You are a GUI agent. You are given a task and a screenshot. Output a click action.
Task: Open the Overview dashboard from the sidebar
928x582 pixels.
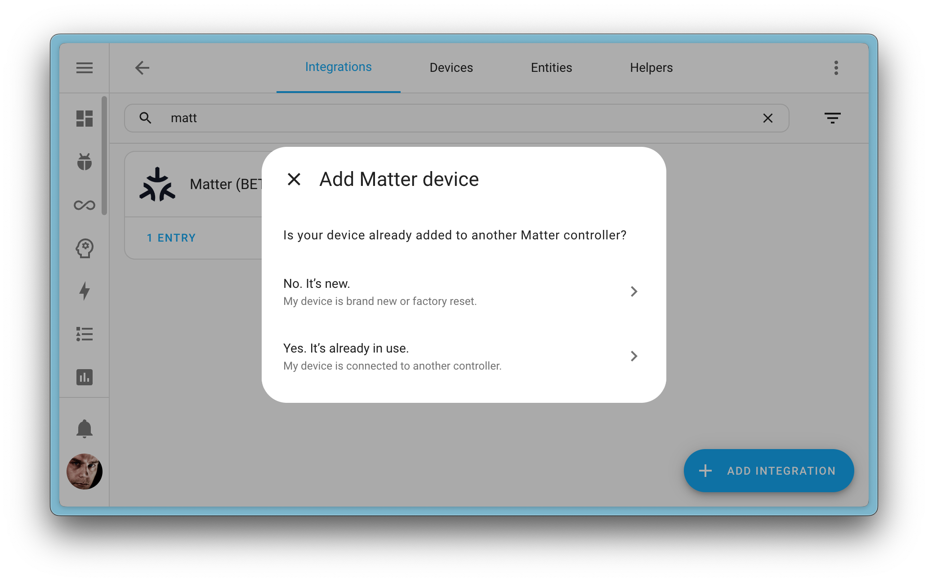tap(84, 118)
